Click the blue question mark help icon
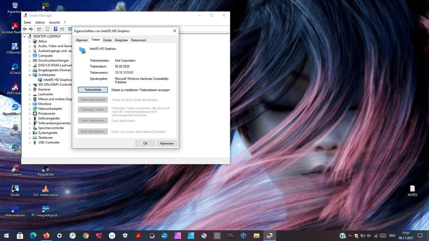This screenshot has width=429, height=241. 55,29
